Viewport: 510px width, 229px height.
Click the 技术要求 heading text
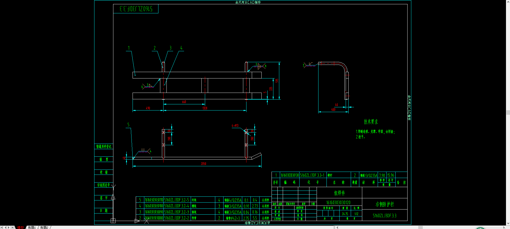tap(371, 122)
